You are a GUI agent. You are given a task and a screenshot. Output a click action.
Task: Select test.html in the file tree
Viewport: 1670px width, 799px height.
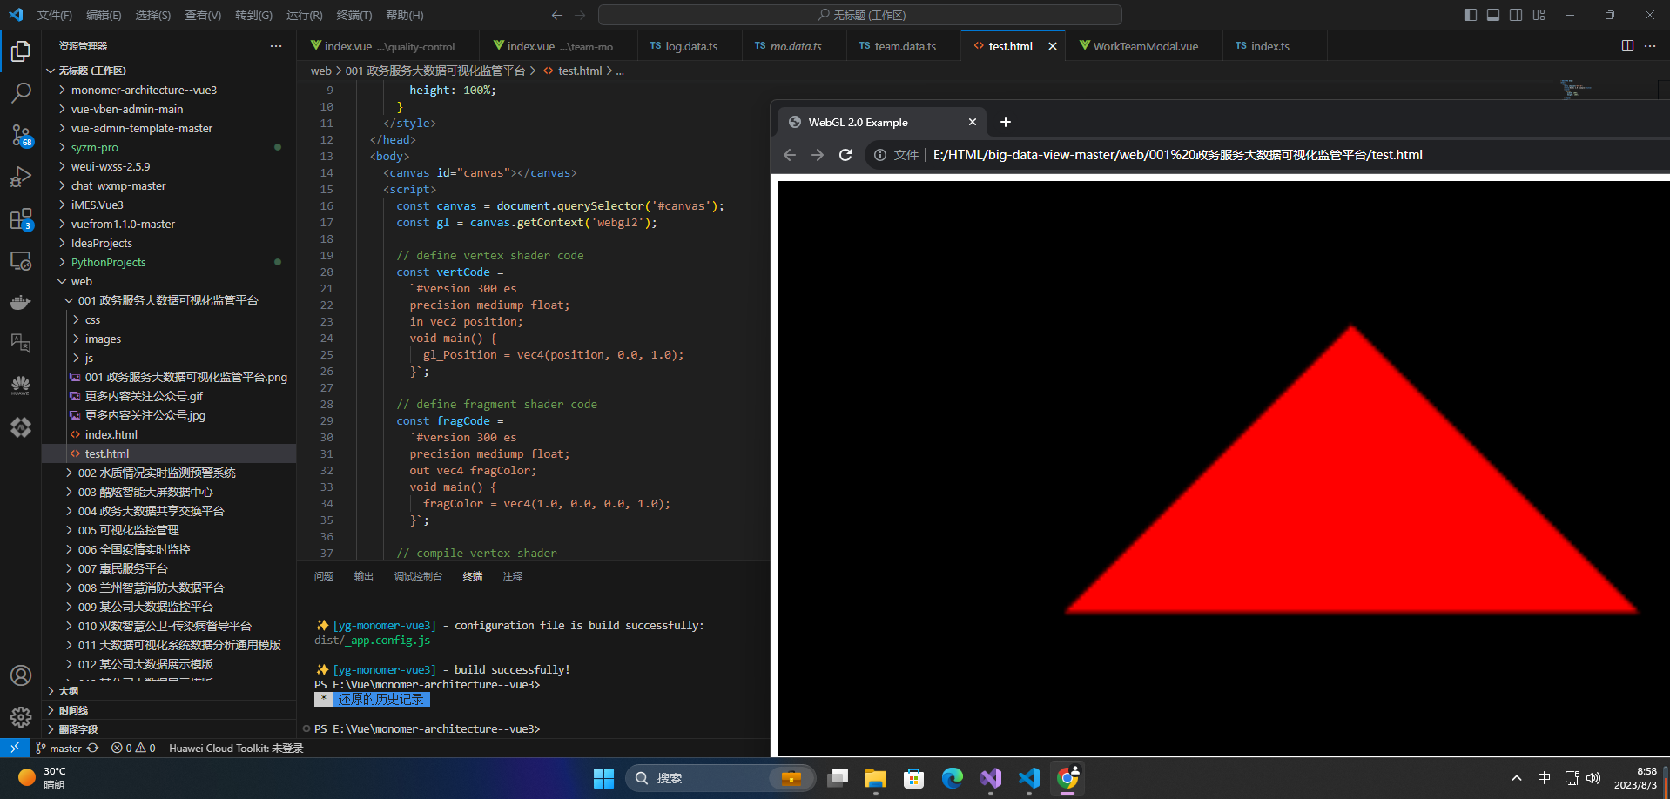coord(169,453)
